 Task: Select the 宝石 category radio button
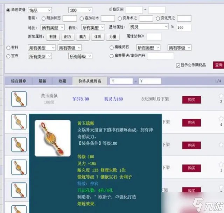[8, 56]
